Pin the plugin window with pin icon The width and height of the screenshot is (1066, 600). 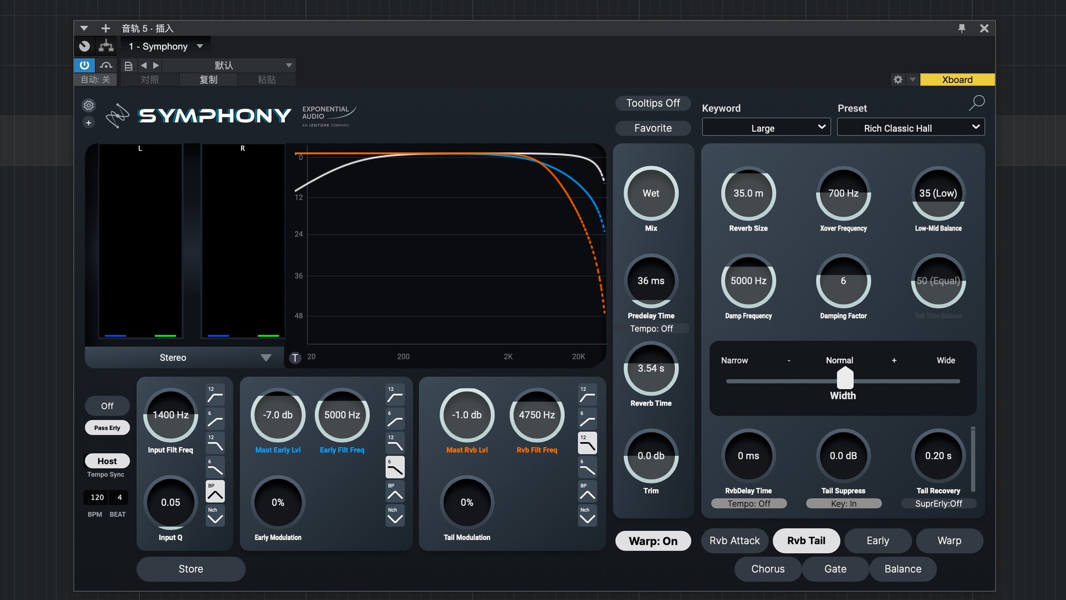pyautogui.click(x=962, y=28)
